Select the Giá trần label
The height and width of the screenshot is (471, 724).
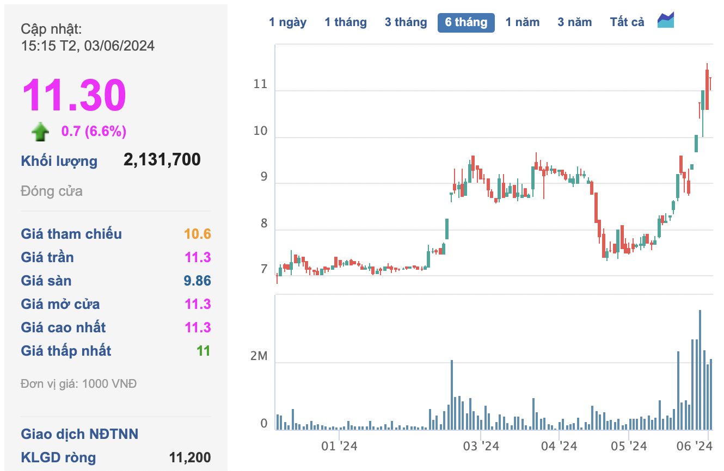47,257
